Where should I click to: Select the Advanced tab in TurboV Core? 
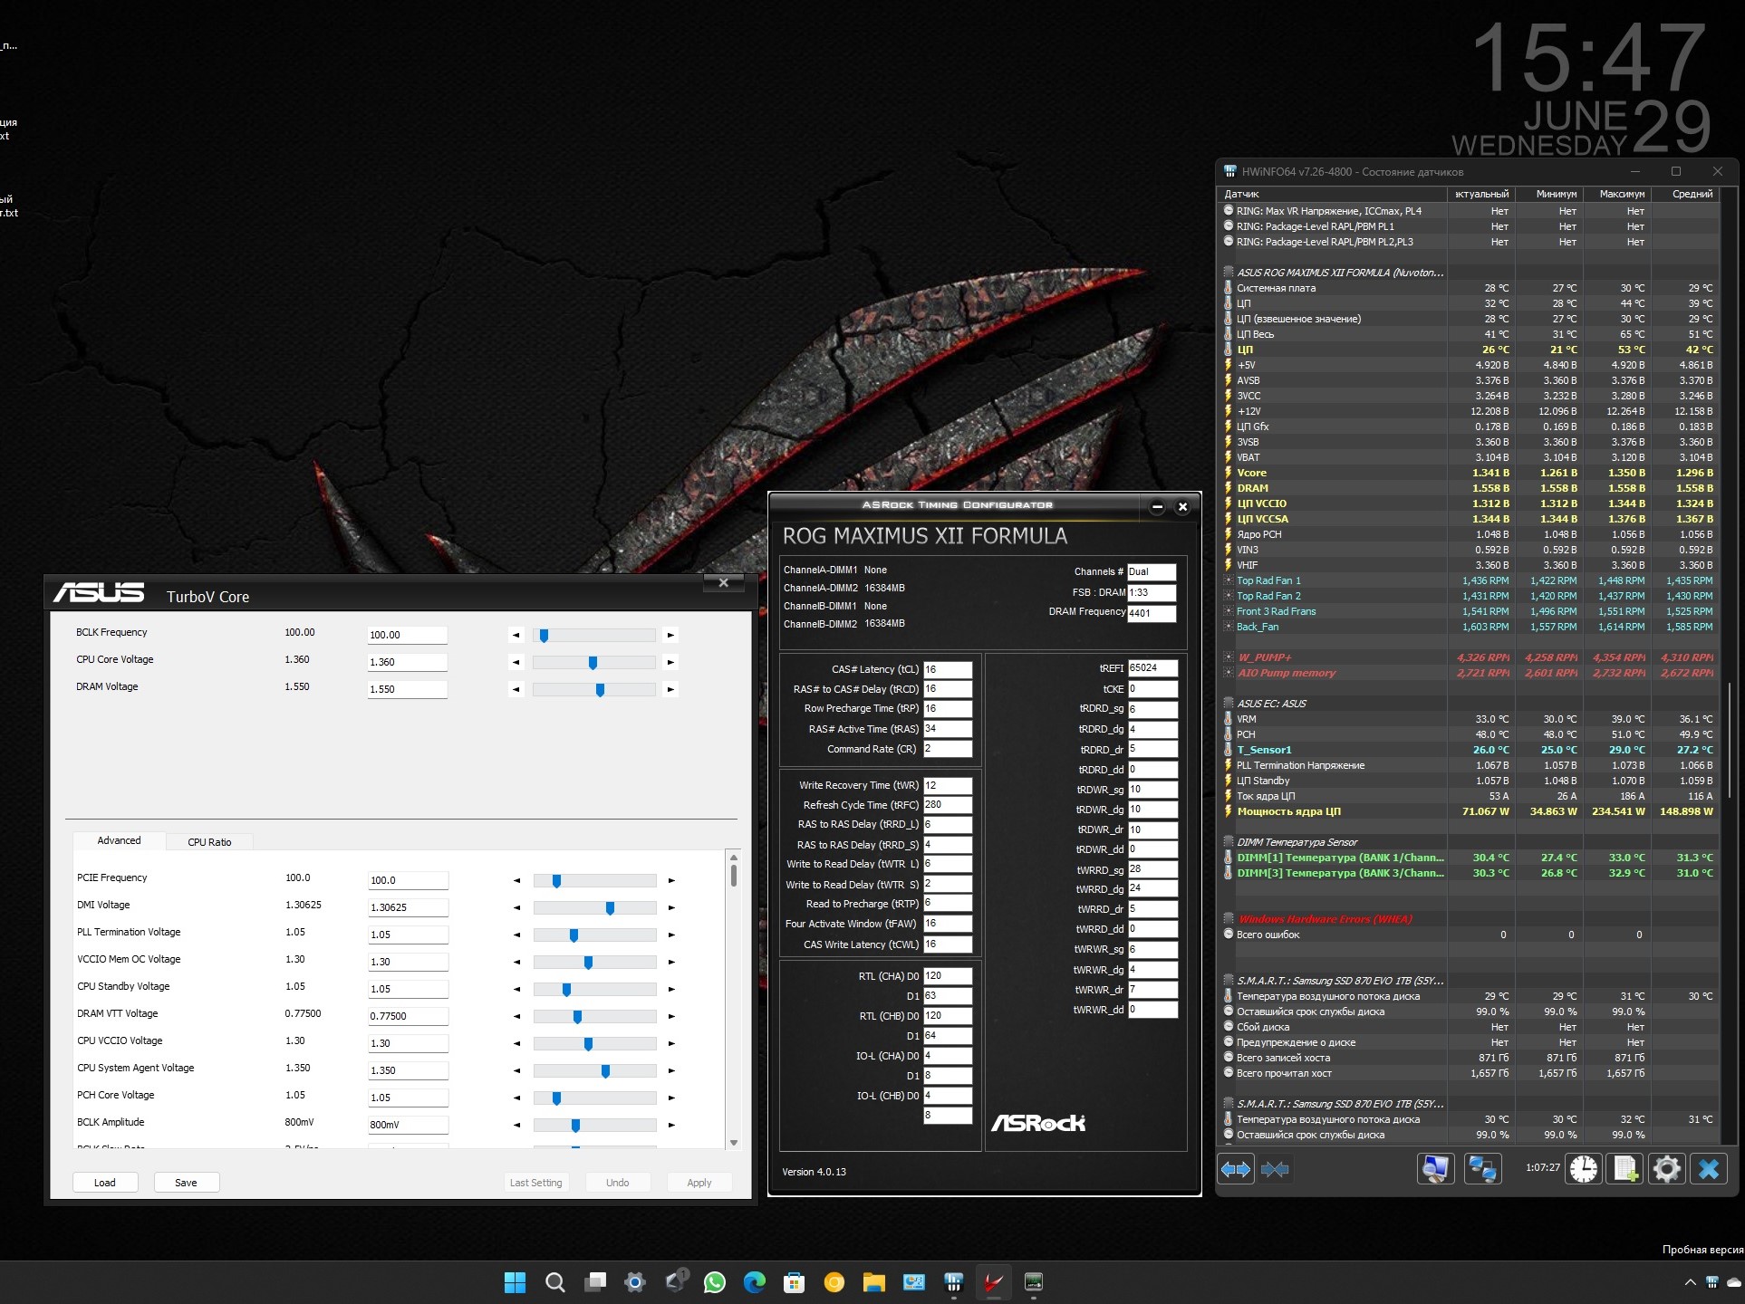click(119, 840)
